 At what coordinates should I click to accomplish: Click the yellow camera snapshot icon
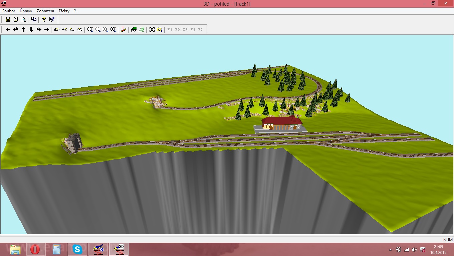[160, 29]
